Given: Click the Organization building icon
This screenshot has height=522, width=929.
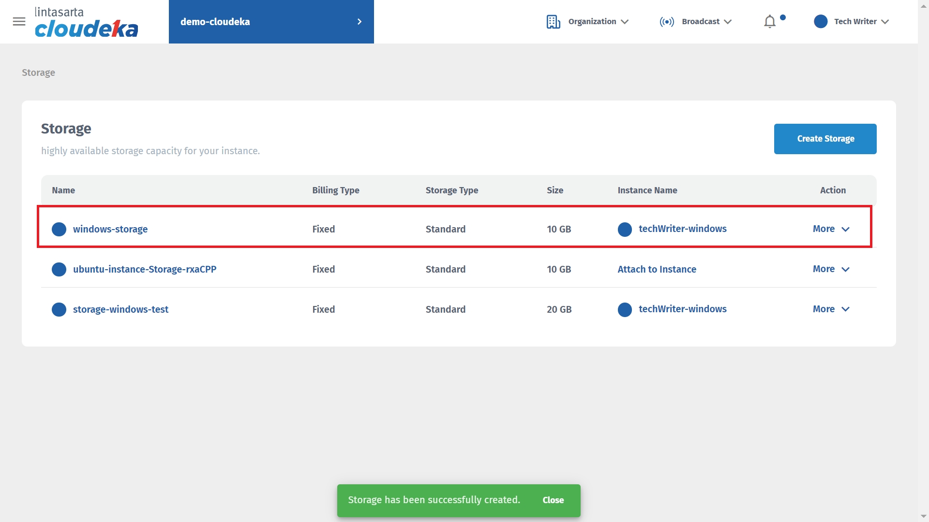Looking at the screenshot, I should coord(553,22).
